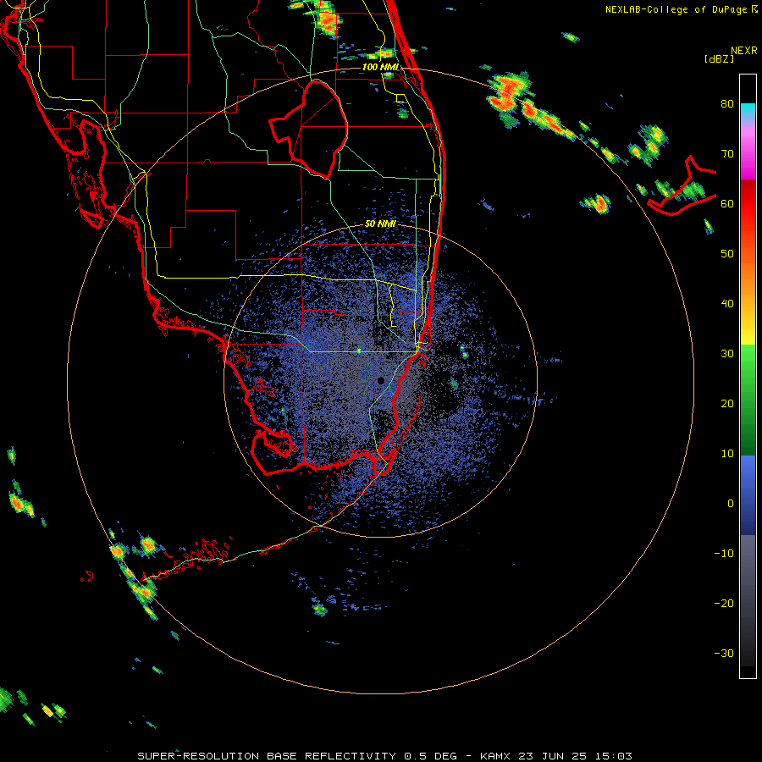Click the 50 NMI range ring label
762x762 pixels.
(x=380, y=224)
